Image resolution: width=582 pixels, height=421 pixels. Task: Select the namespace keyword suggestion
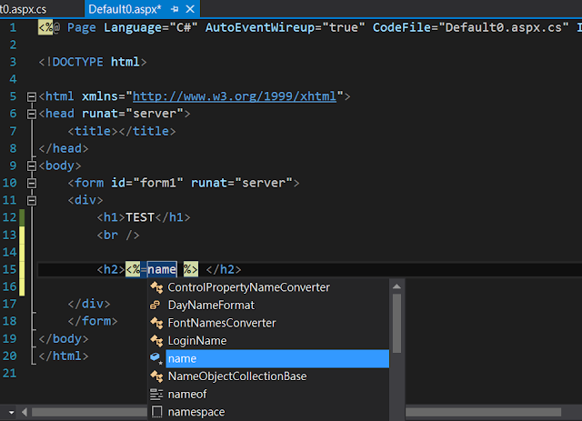coord(268,412)
